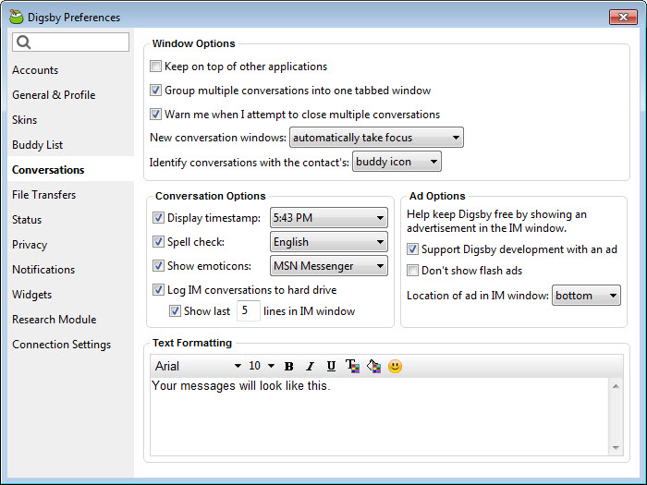
Task: Open the font size 10 dropdown
Action: pos(262,366)
